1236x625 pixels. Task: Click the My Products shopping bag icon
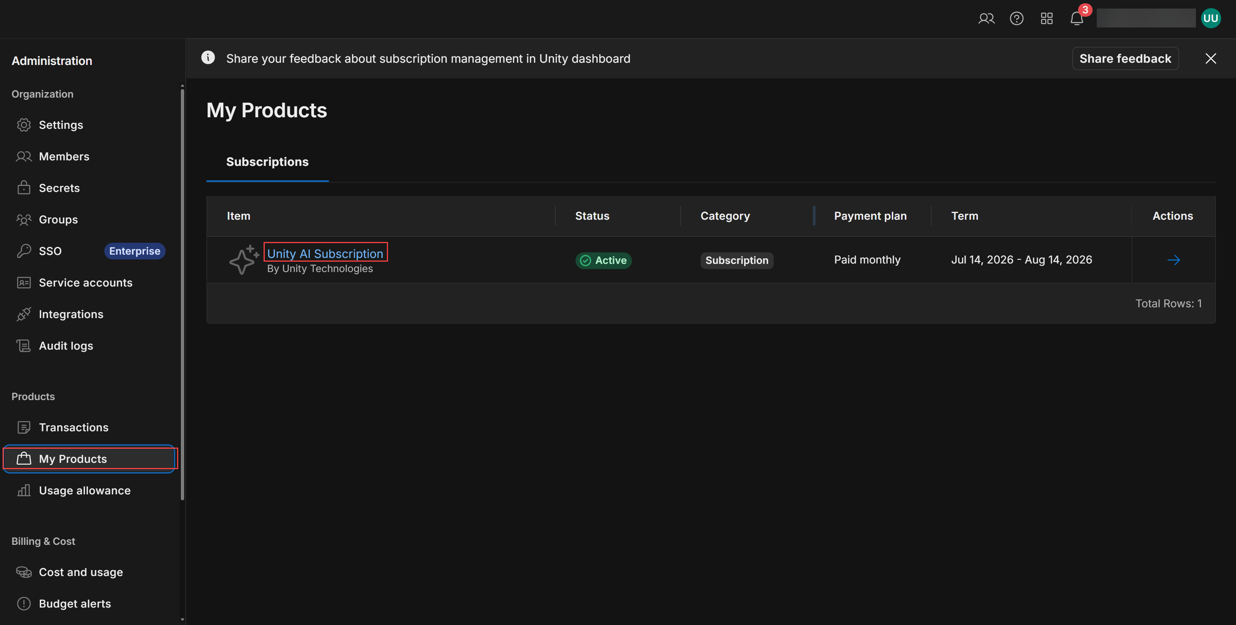click(x=23, y=459)
